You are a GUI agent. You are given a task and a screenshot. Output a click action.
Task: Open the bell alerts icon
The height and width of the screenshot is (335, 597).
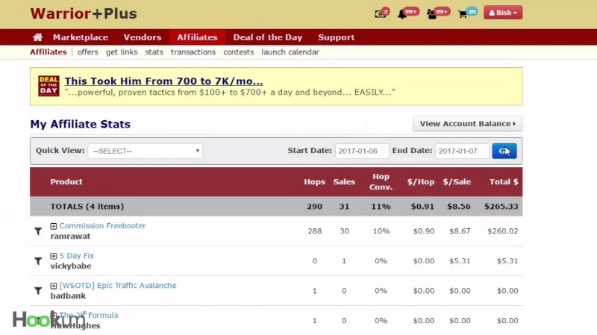pos(407,13)
